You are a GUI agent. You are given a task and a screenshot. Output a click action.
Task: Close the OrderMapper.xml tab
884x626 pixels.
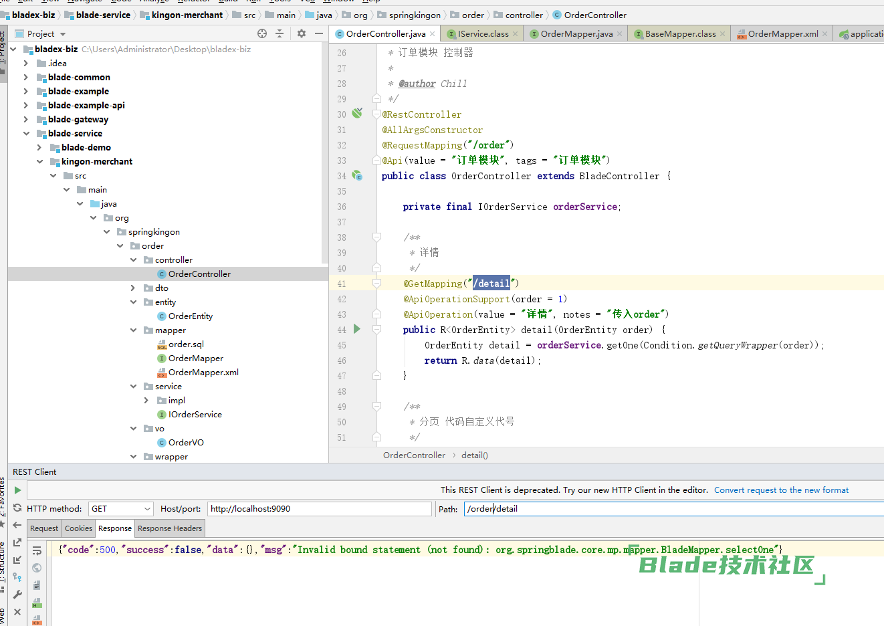point(825,34)
